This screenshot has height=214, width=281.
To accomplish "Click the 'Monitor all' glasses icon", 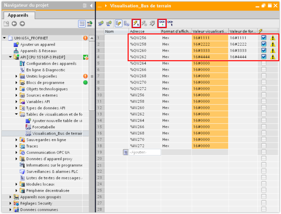I will (x=162, y=23).
